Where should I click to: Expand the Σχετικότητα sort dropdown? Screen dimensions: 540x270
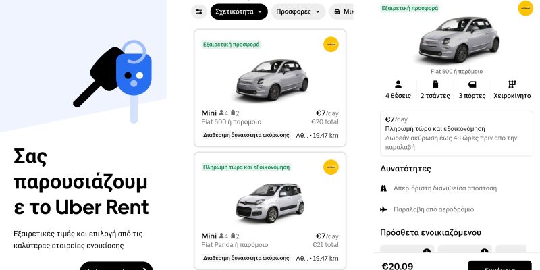239,11
